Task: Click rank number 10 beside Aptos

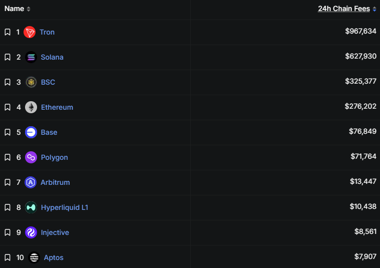Action: tap(20, 257)
